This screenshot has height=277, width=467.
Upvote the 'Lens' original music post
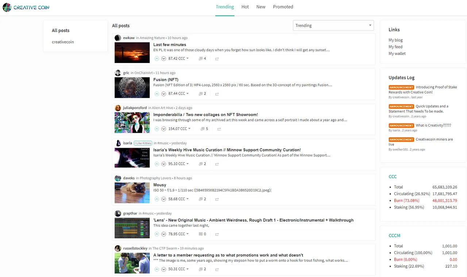coord(157,234)
